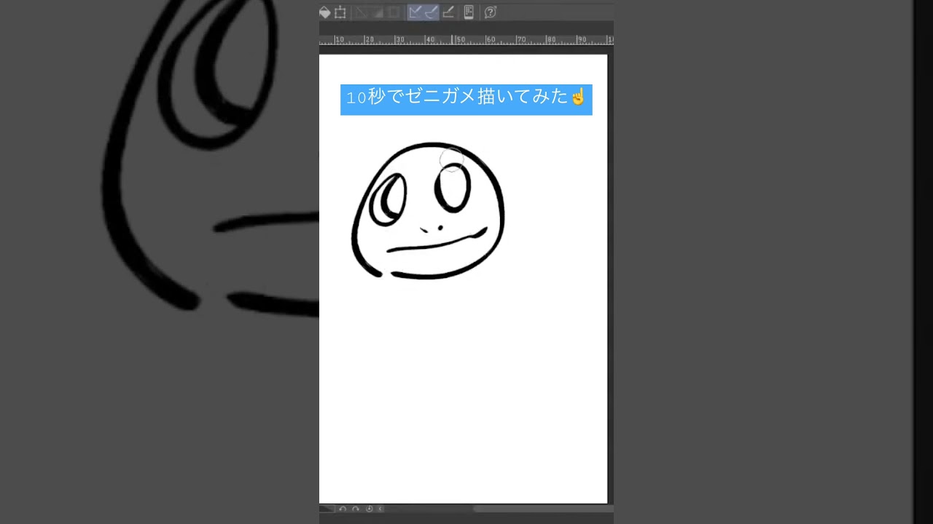Viewport: 933px width, 524px height.
Task: Click the greyed-out gradient icon in command bar
Action: (x=378, y=12)
